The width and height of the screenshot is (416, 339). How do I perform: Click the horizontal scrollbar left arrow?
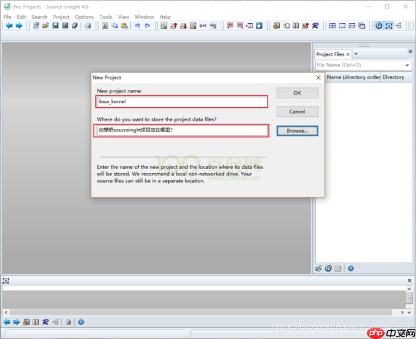[x=6, y=312]
